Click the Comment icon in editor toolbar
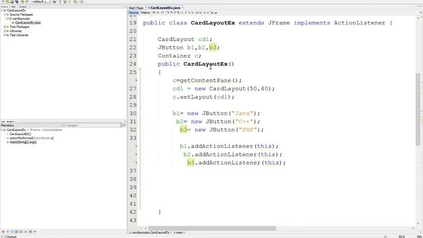 [x=212, y=13]
